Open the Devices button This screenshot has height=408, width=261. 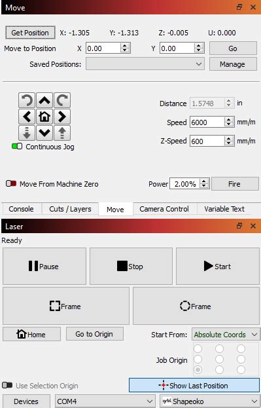click(27, 401)
